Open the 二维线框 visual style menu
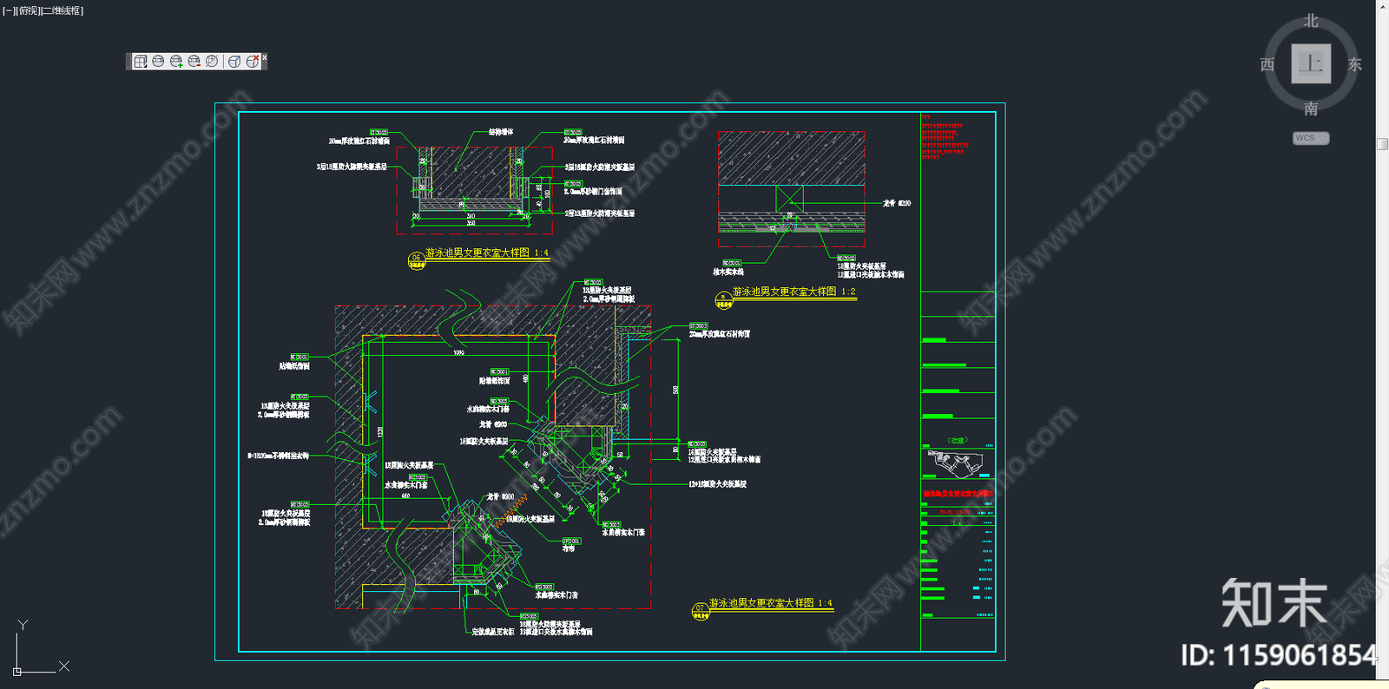Image resolution: width=1389 pixels, height=689 pixels. [63, 11]
